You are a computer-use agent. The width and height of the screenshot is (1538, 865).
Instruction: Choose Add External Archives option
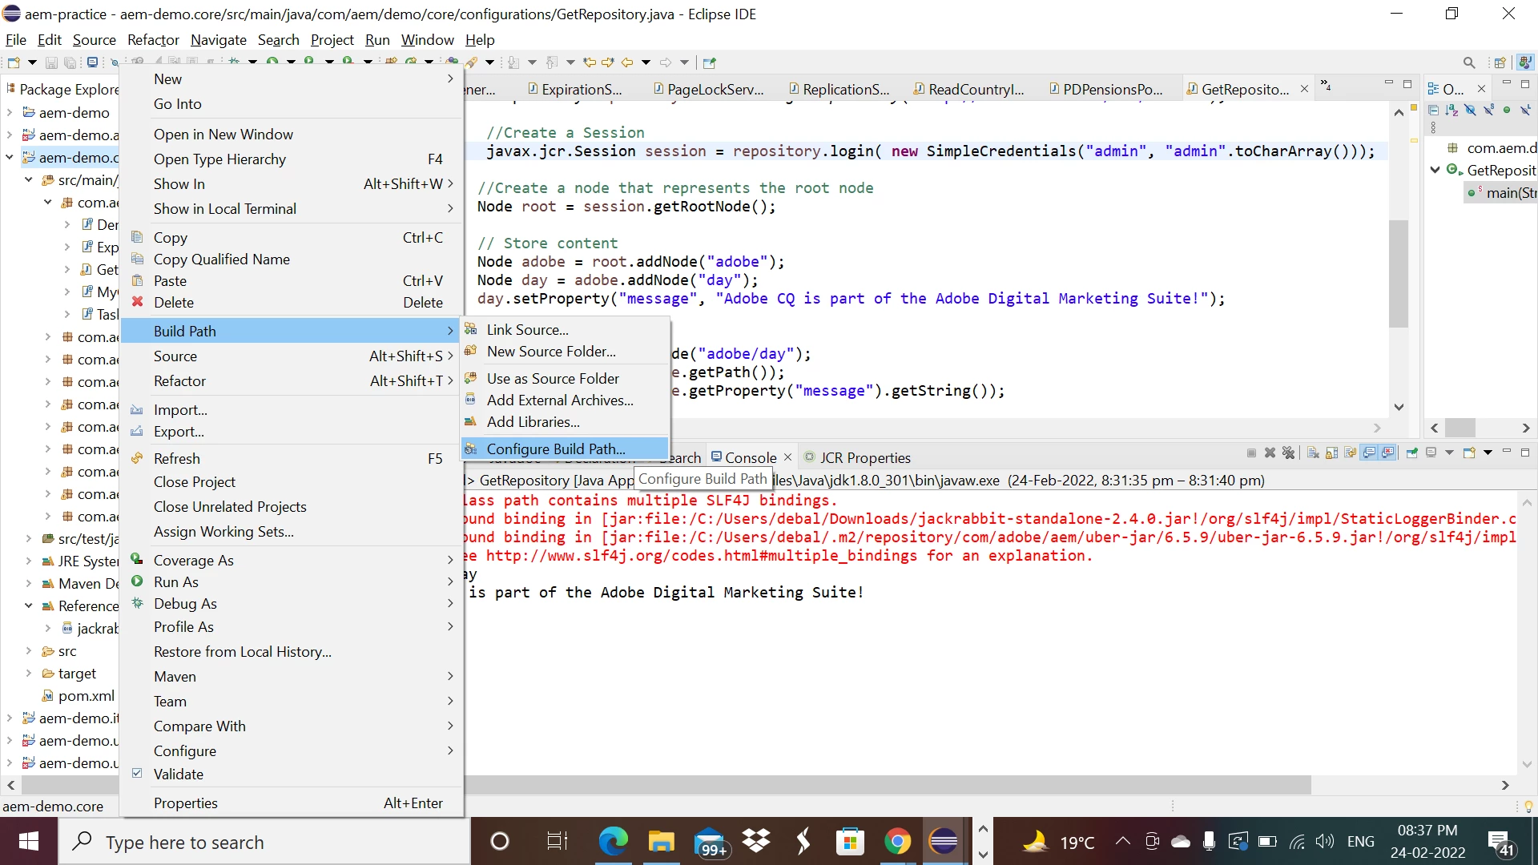click(559, 400)
